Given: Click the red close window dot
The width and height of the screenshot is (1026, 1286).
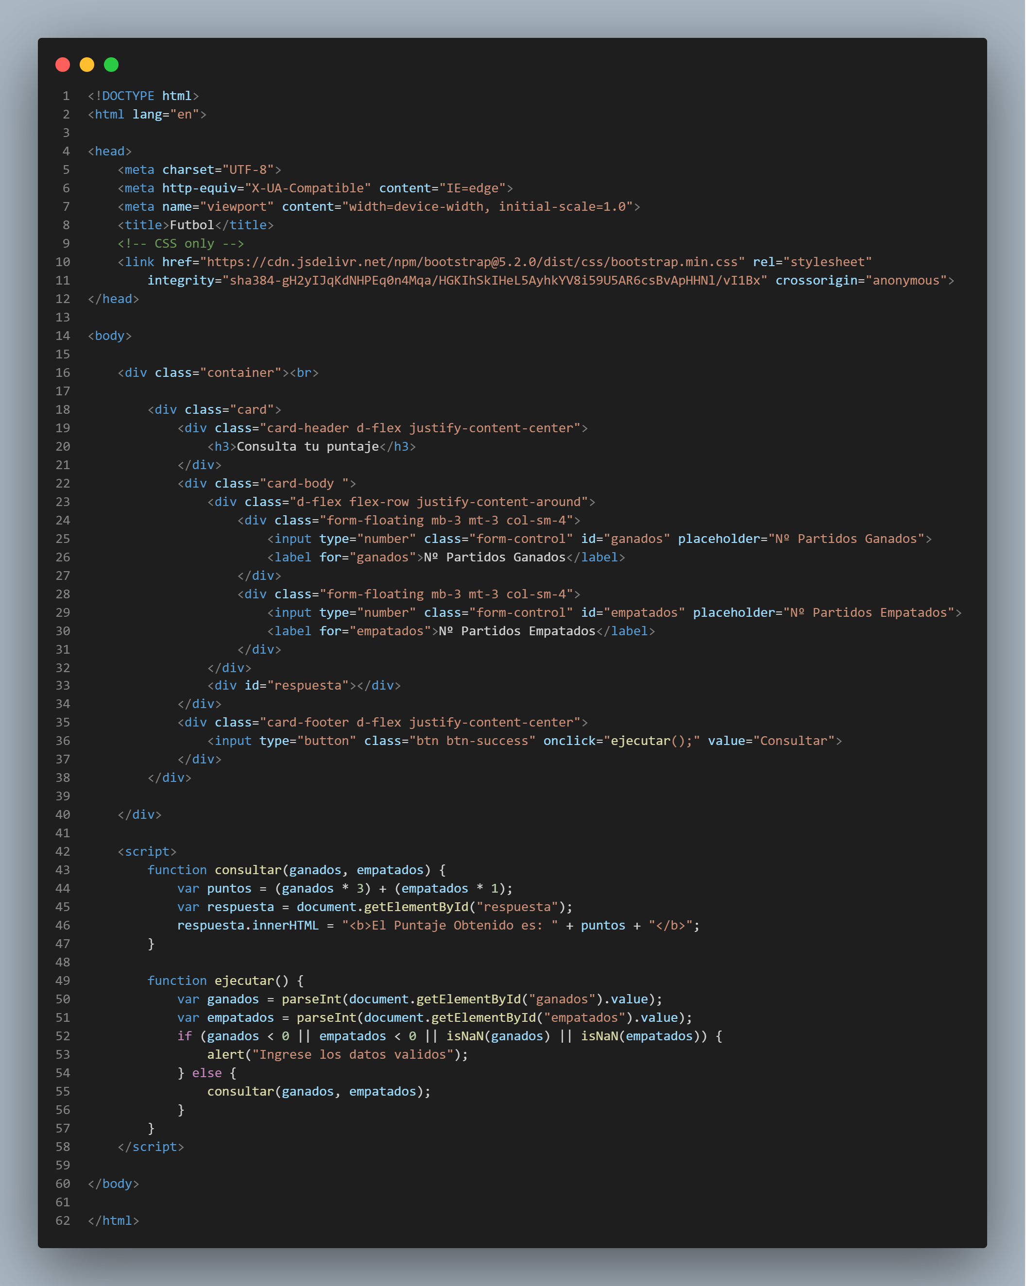Looking at the screenshot, I should [63, 65].
